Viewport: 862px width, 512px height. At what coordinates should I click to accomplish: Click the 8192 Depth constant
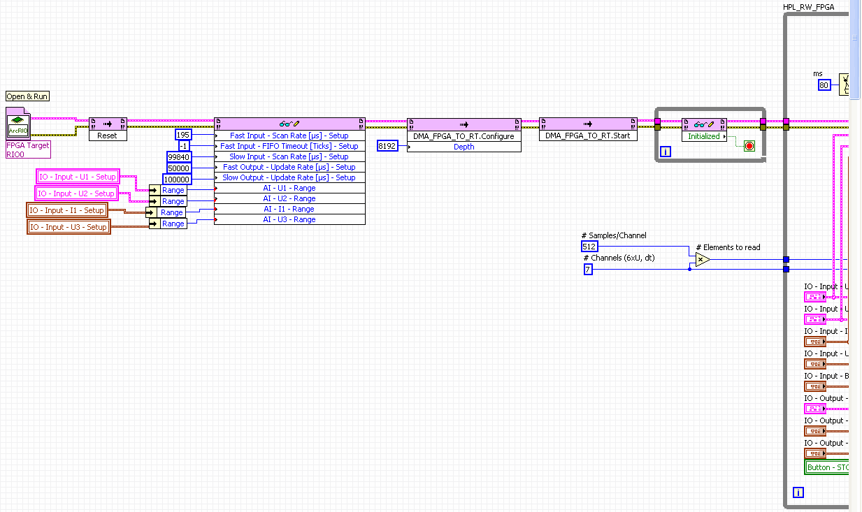pos(387,146)
